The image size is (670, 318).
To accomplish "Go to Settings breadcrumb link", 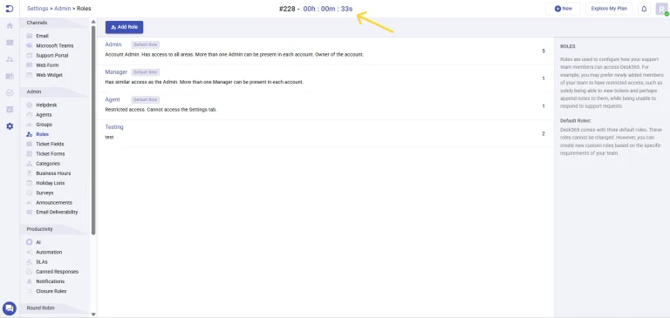I will point(38,9).
